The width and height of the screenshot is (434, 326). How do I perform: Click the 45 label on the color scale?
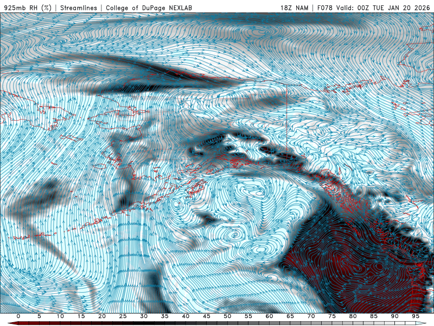tap(207, 316)
